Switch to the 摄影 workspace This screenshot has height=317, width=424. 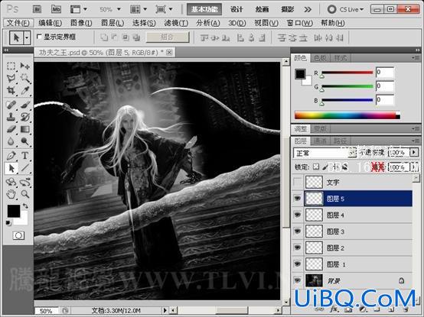(288, 9)
